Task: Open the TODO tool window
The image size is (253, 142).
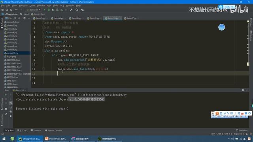Action: [22, 131]
